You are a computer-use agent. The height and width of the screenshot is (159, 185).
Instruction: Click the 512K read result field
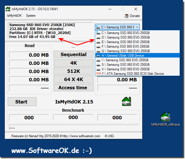(29, 71)
